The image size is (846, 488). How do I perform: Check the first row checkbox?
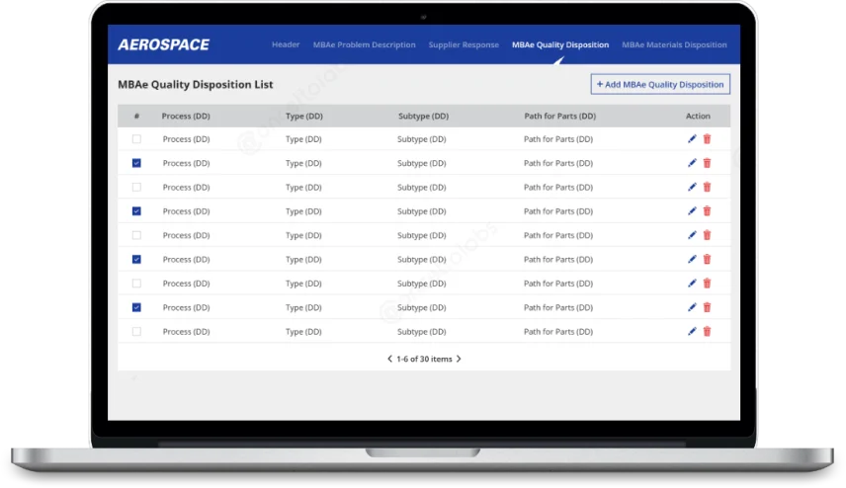[136, 139]
